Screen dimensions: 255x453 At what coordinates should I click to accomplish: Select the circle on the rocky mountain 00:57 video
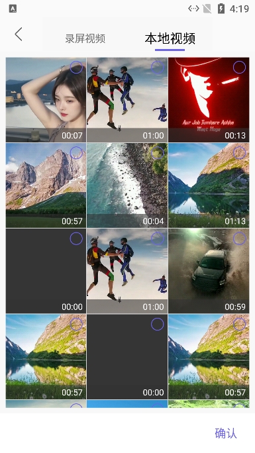(x=76, y=153)
